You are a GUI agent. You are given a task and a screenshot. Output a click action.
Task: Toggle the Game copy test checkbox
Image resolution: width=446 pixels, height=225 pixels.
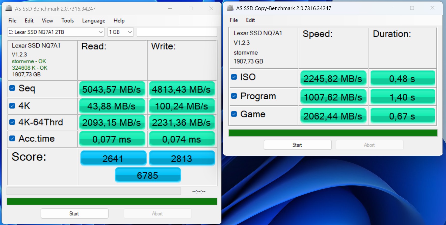coord(234,114)
